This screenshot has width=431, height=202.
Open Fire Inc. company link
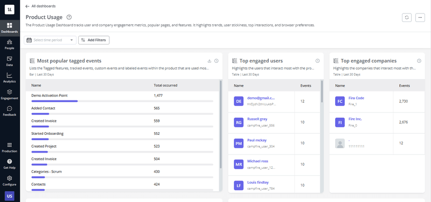pyautogui.click(x=355, y=119)
